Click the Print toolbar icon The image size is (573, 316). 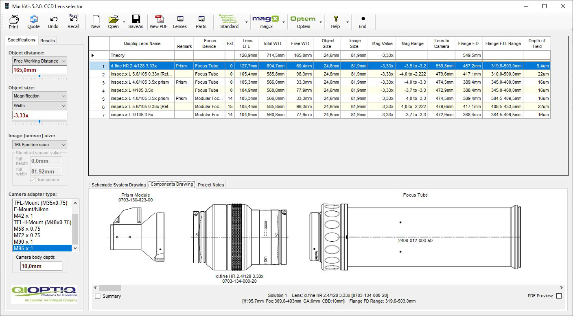pyautogui.click(x=13, y=22)
